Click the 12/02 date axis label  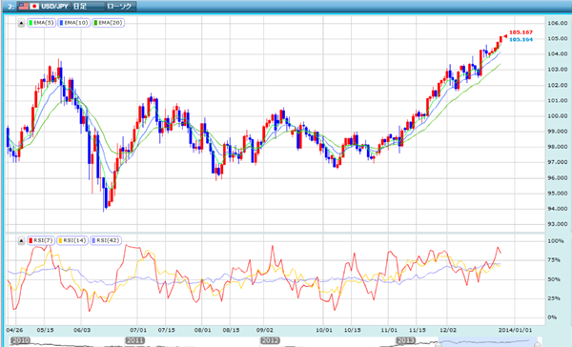448,330
